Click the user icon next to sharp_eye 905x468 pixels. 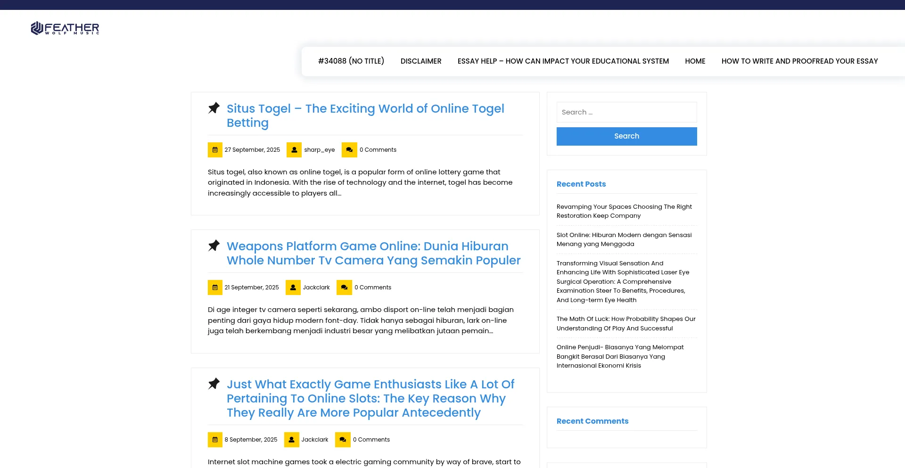click(x=294, y=150)
